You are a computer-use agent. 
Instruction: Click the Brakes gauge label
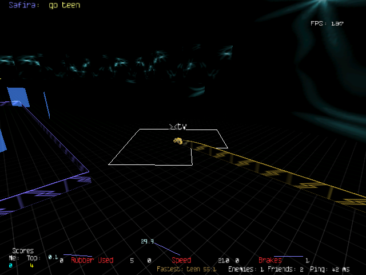[270, 260]
